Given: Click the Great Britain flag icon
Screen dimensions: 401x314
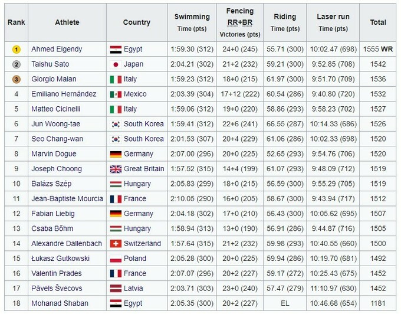Looking at the screenshot, I should [x=116, y=169].
